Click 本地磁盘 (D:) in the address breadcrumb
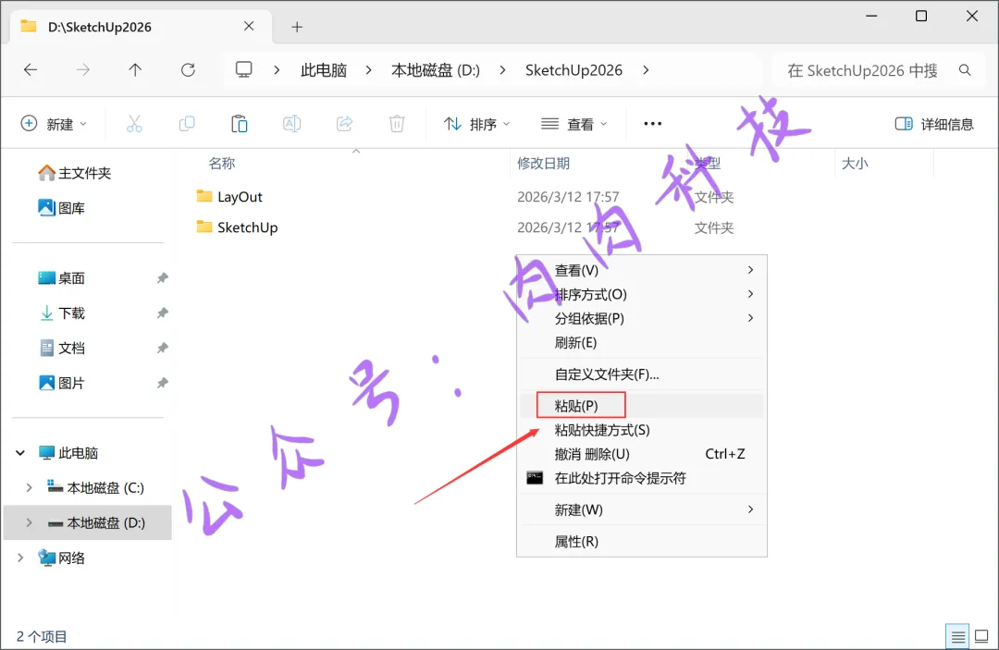 (x=436, y=70)
